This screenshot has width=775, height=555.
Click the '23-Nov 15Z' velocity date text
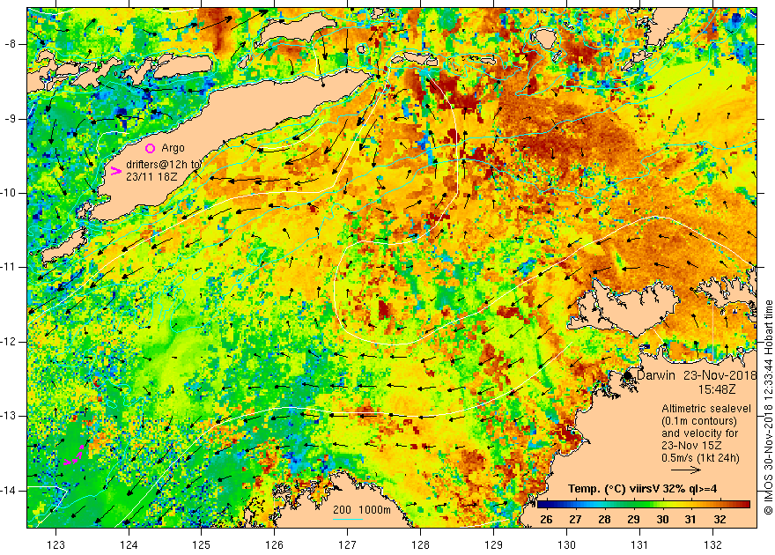(x=691, y=446)
